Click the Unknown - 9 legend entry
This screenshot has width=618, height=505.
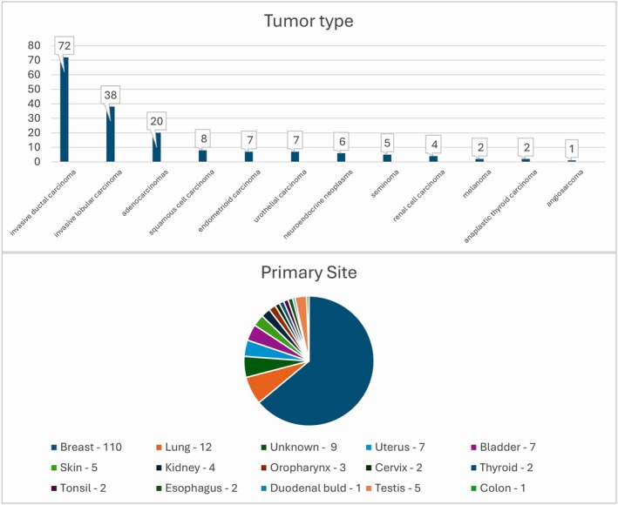coord(299,448)
